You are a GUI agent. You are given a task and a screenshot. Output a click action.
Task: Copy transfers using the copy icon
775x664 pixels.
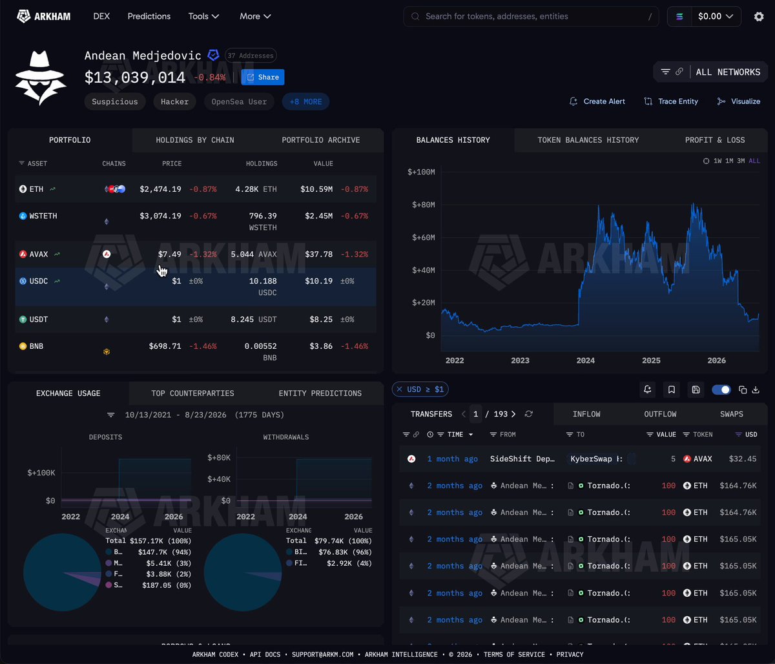(x=743, y=389)
